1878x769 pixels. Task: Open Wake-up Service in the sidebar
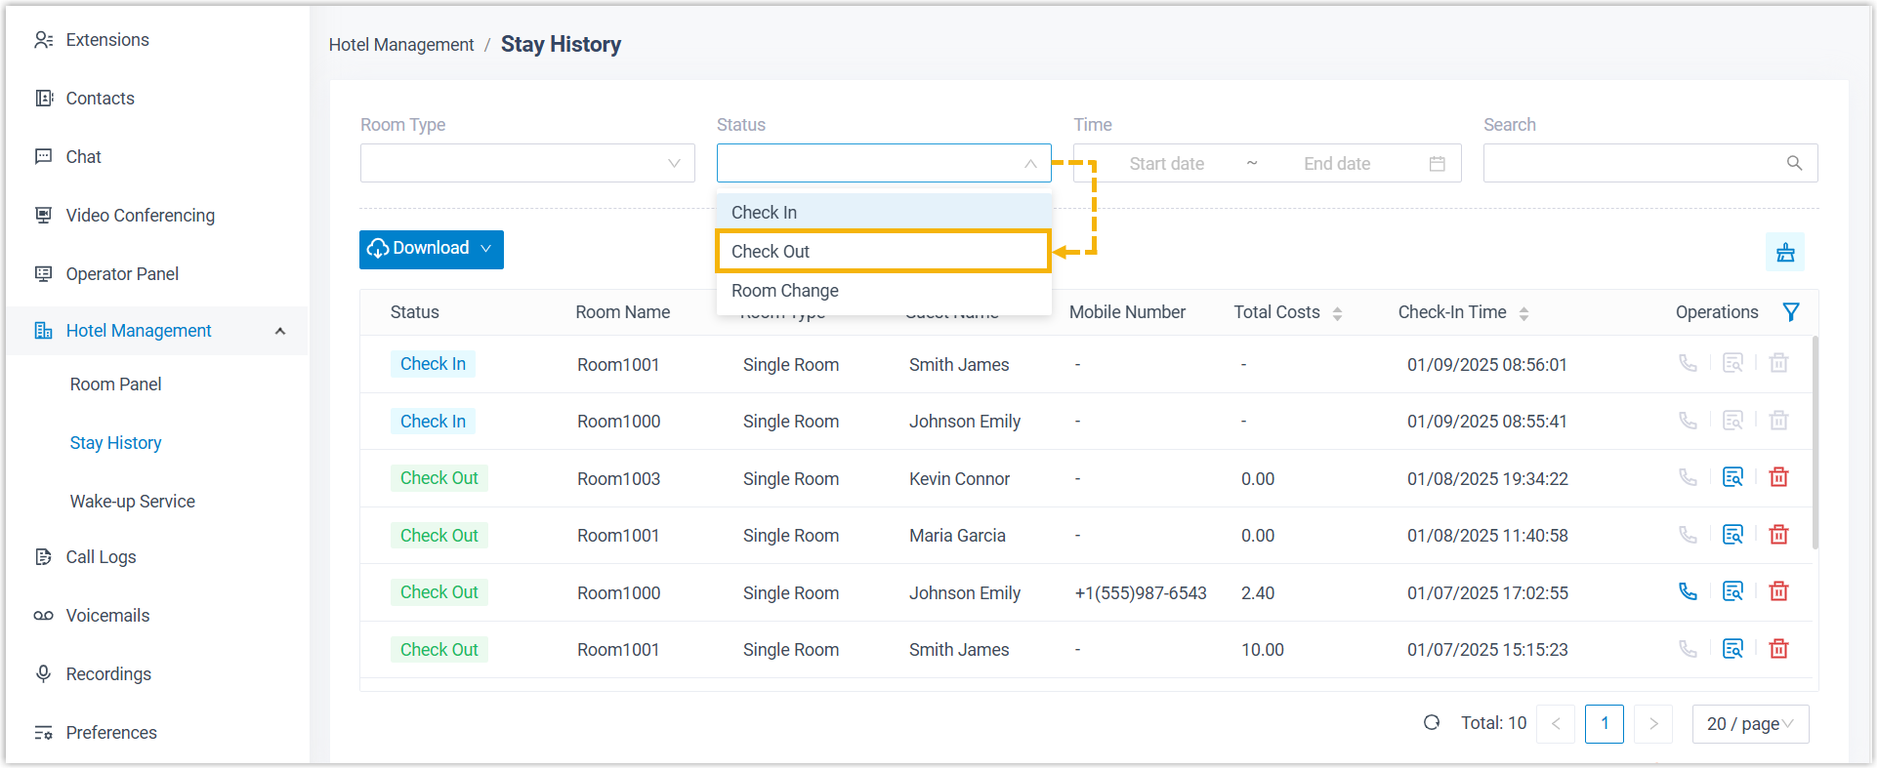coord(133,502)
